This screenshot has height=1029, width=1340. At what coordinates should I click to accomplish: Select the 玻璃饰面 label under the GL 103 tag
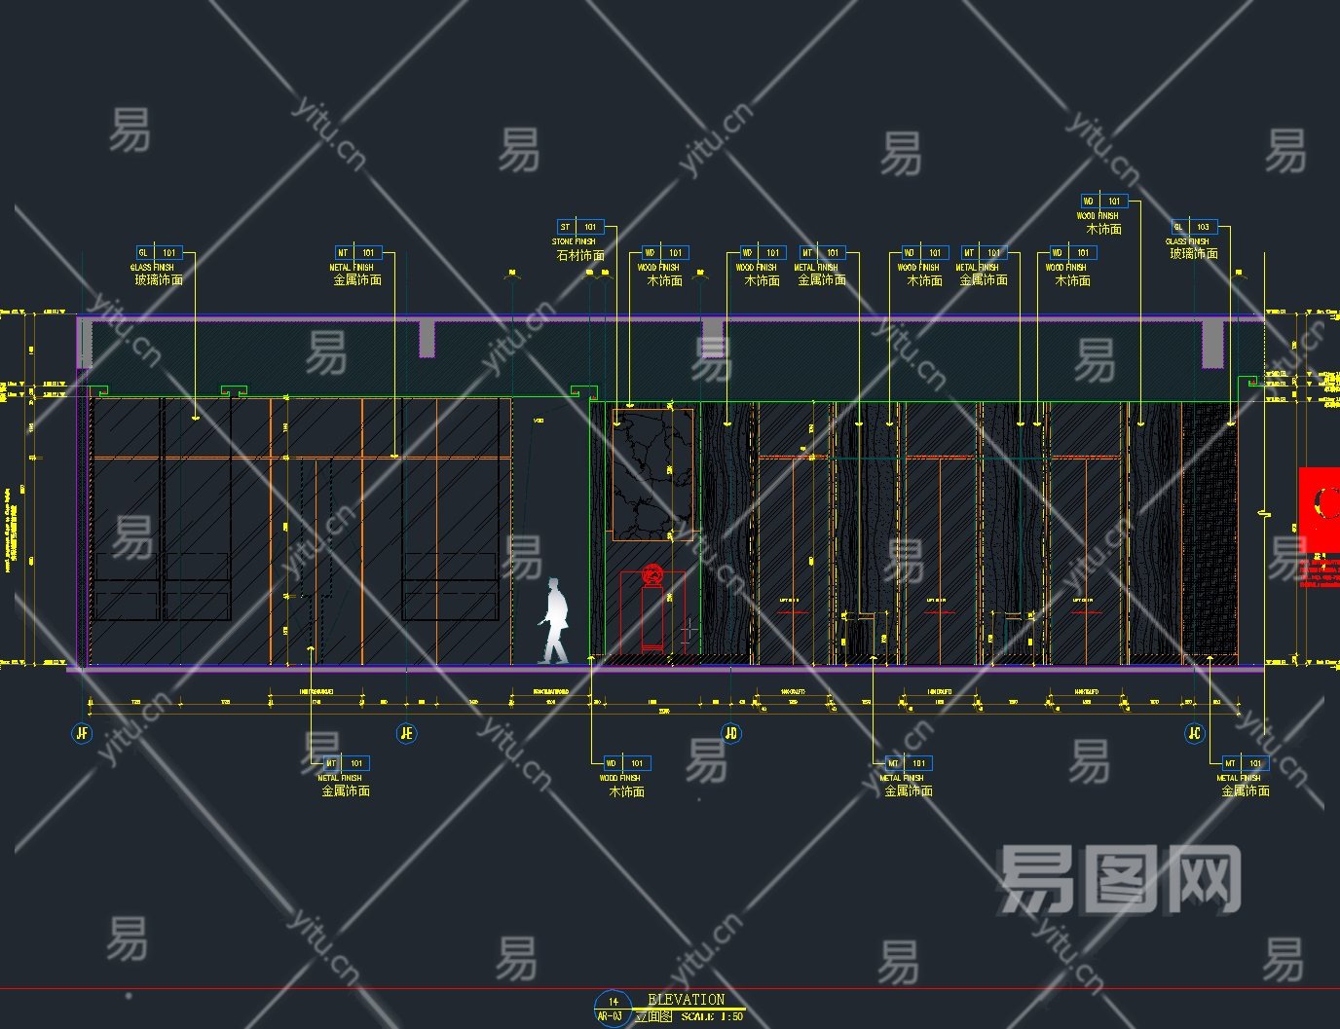click(x=1194, y=254)
